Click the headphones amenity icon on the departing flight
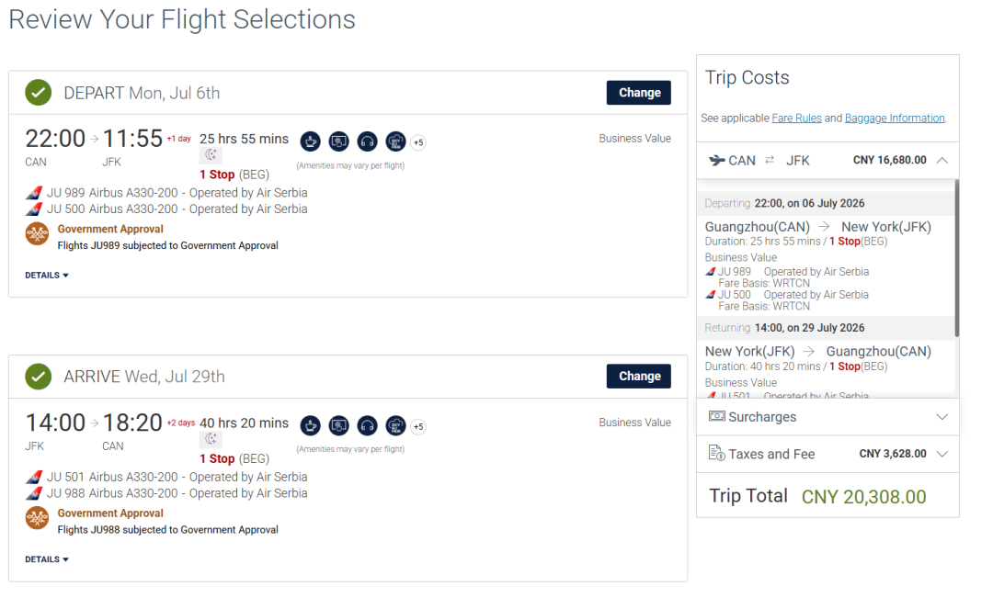This screenshot has width=993, height=609. 368,141
